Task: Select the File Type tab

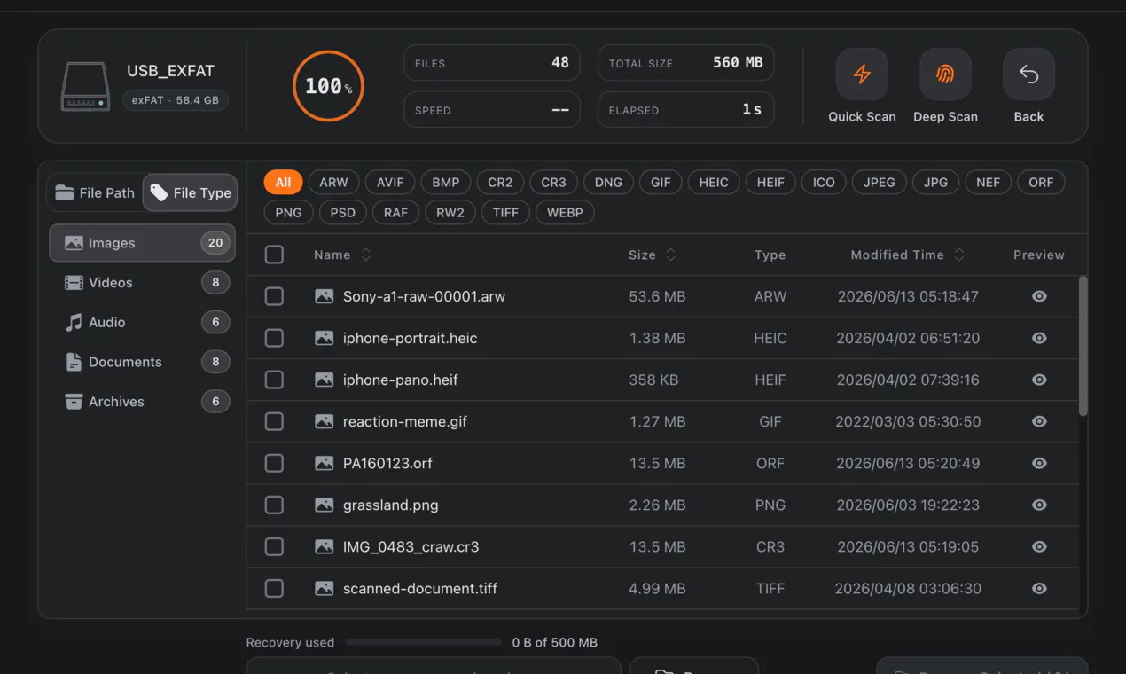Action: click(191, 192)
